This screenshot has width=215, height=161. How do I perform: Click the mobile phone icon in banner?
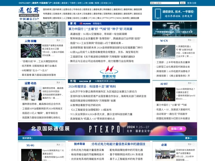click(x=158, y=14)
